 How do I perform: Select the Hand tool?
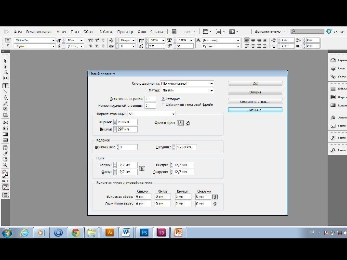(x=5, y=159)
